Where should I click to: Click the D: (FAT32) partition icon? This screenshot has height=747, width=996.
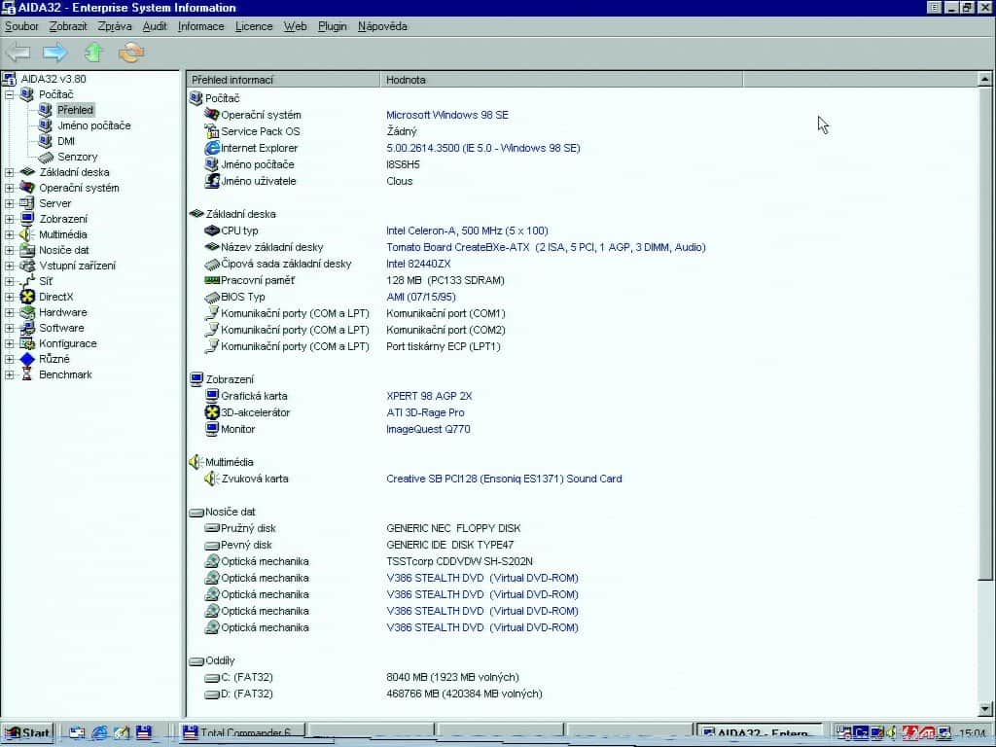[x=212, y=694]
